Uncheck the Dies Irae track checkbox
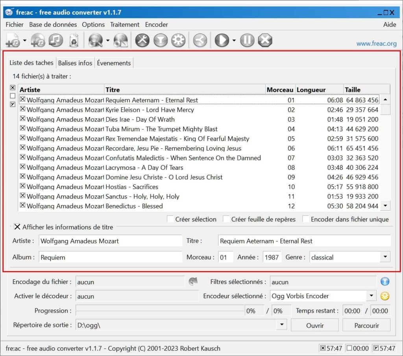Viewport: 403px width, 356px height. tap(22, 118)
